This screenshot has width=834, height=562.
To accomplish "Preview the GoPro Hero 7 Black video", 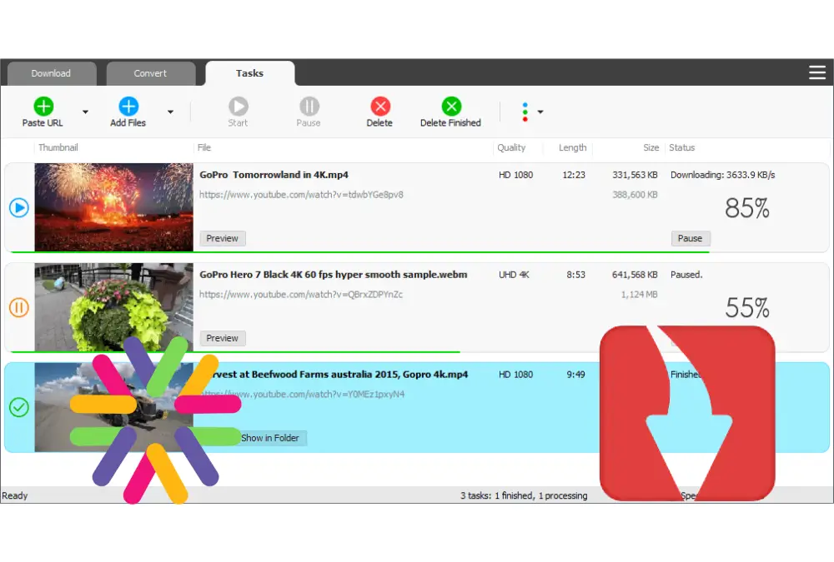I will pos(223,338).
